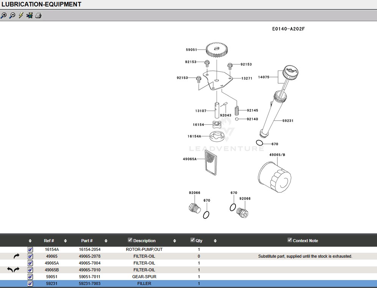Click the select-parts toolbar icon
377x288 pixels.
click(30, 16)
